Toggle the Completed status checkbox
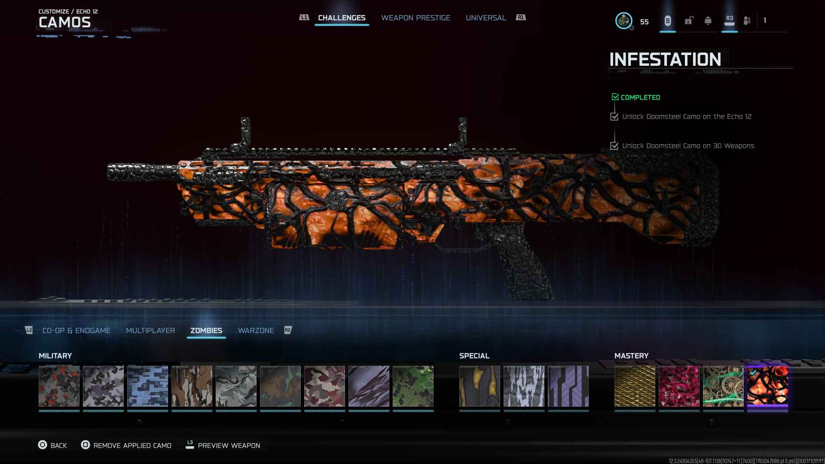Screen dimensions: 825x464 click(615, 97)
